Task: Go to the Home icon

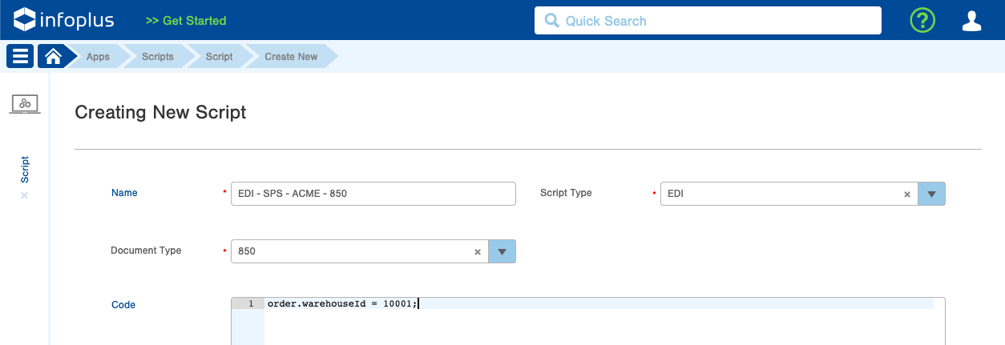Action: (53, 57)
